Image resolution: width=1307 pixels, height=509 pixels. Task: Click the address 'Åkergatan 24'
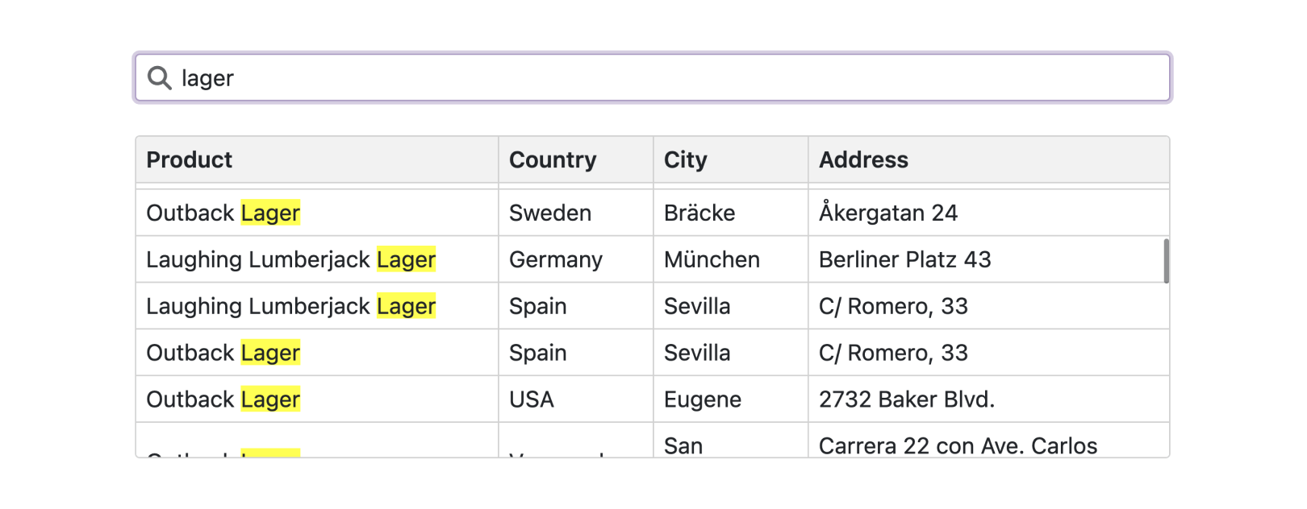click(x=887, y=213)
